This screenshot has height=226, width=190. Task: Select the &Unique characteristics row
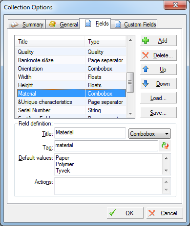click(x=71, y=102)
